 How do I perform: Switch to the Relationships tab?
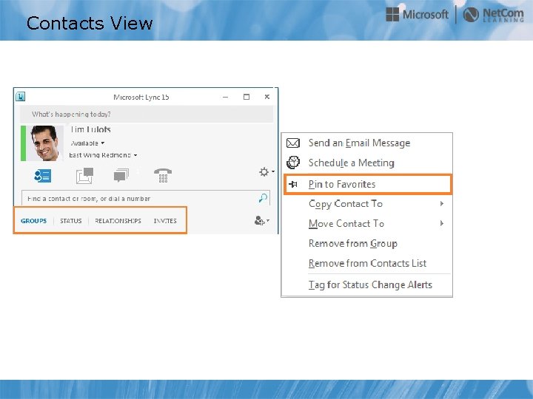click(118, 221)
